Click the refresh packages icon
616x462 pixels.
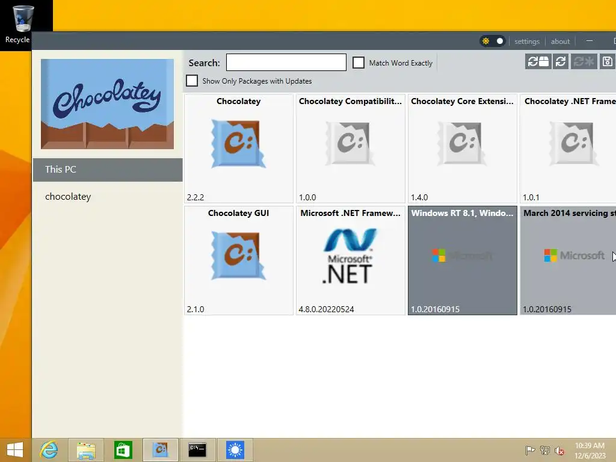561,62
